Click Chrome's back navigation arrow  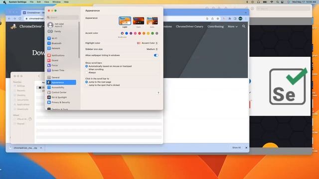[9, 18]
